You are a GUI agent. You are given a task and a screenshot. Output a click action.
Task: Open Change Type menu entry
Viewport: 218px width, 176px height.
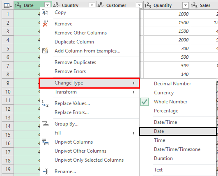(89, 83)
